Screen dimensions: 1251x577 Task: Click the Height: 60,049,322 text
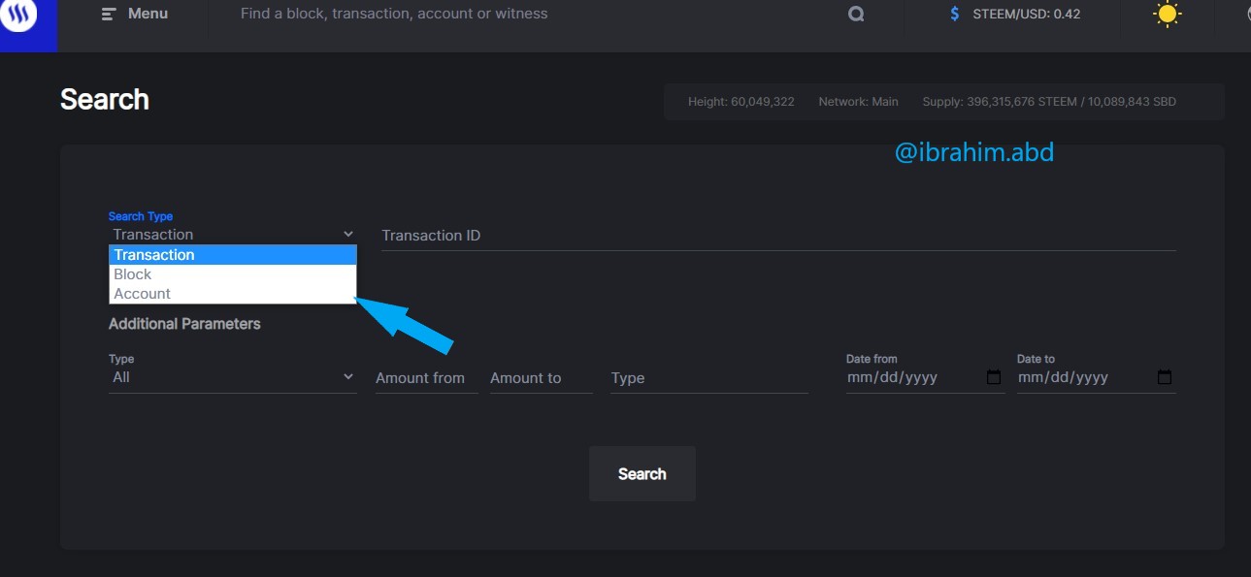coord(741,102)
